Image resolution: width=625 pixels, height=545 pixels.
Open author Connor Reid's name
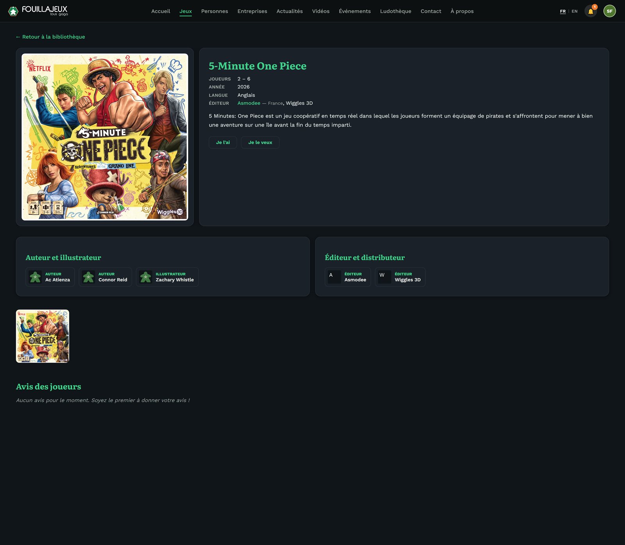(x=113, y=280)
